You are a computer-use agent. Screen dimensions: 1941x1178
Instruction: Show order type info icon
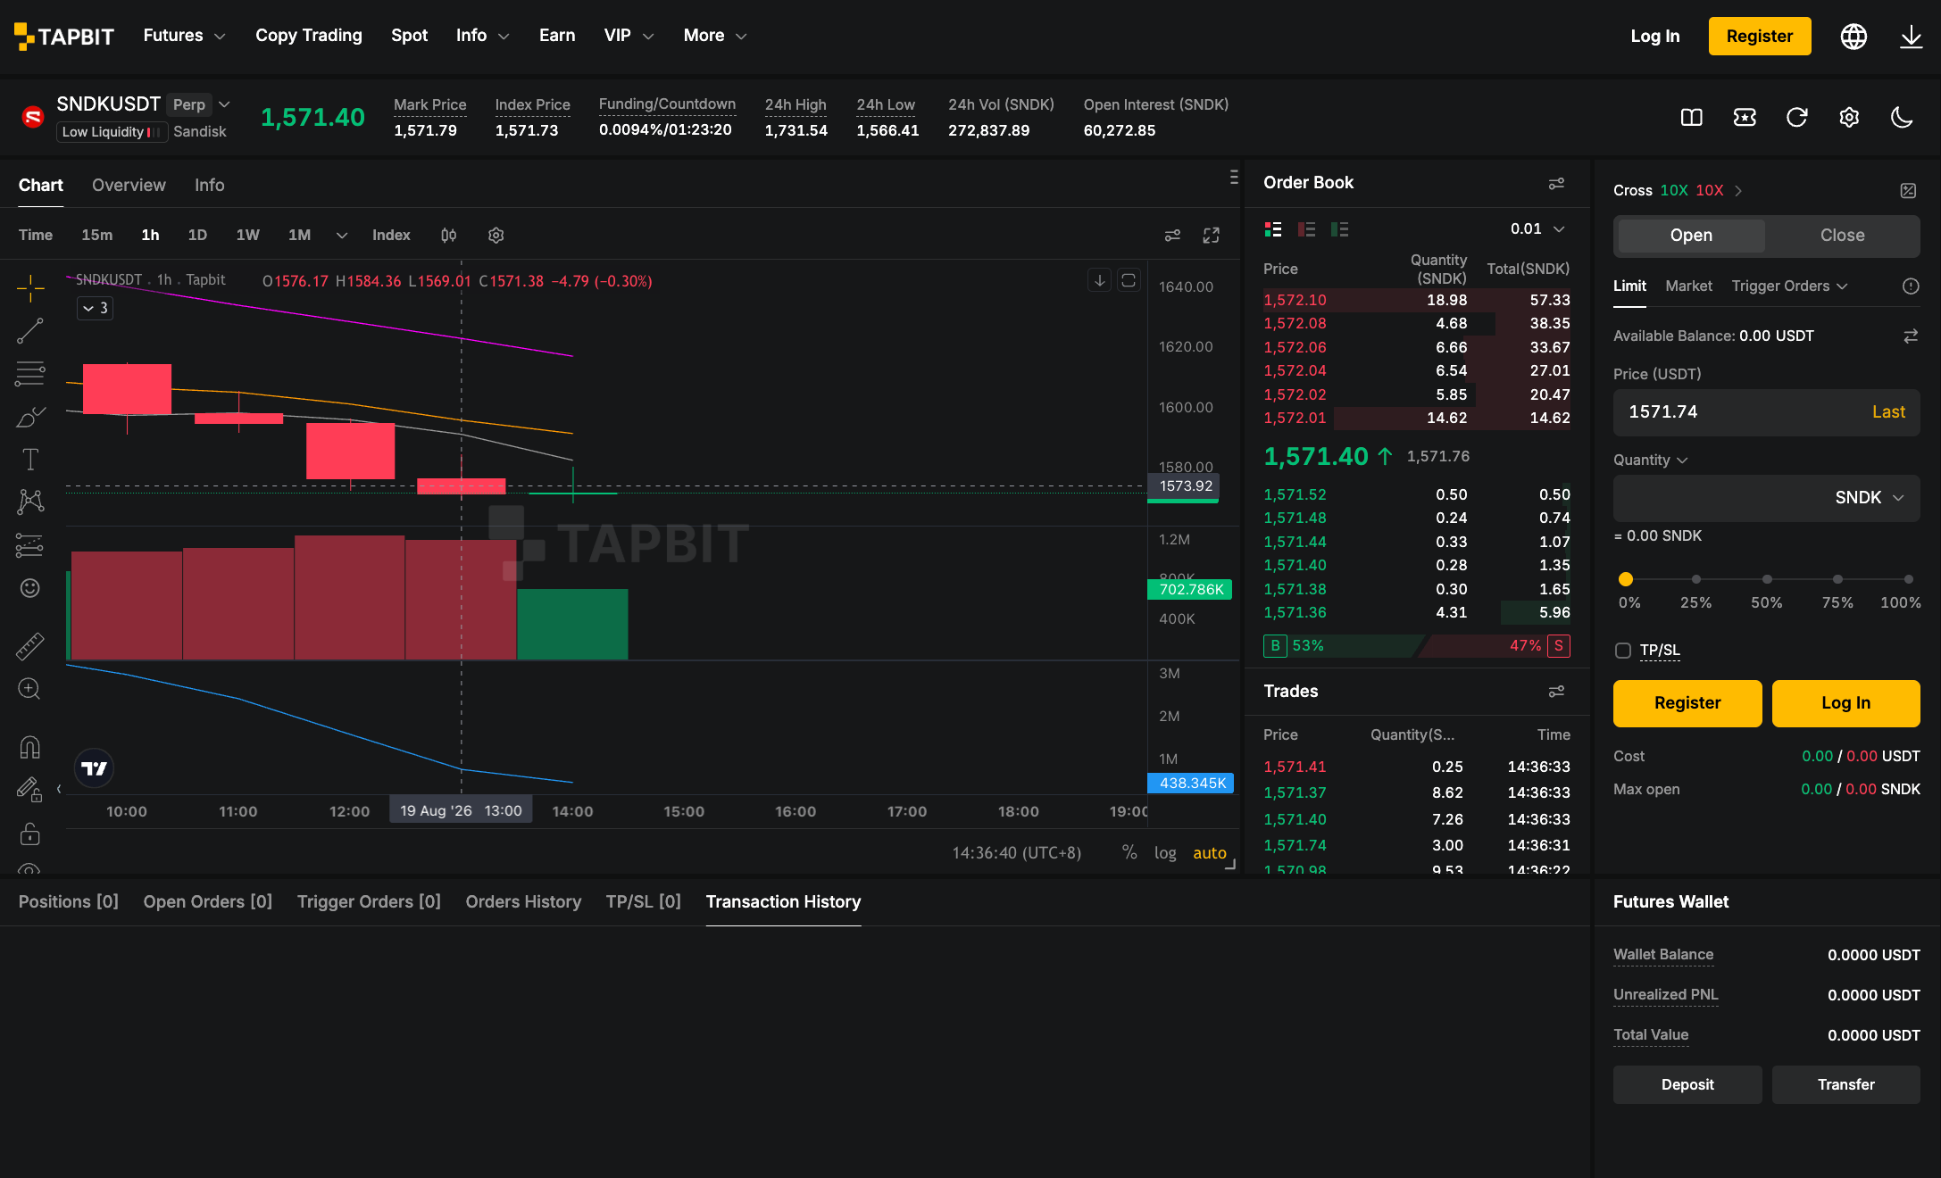[1911, 286]
